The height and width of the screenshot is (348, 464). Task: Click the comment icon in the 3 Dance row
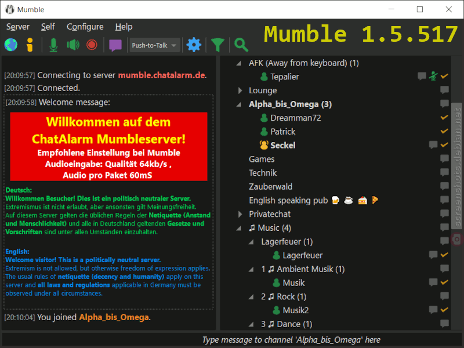(444, 324)
